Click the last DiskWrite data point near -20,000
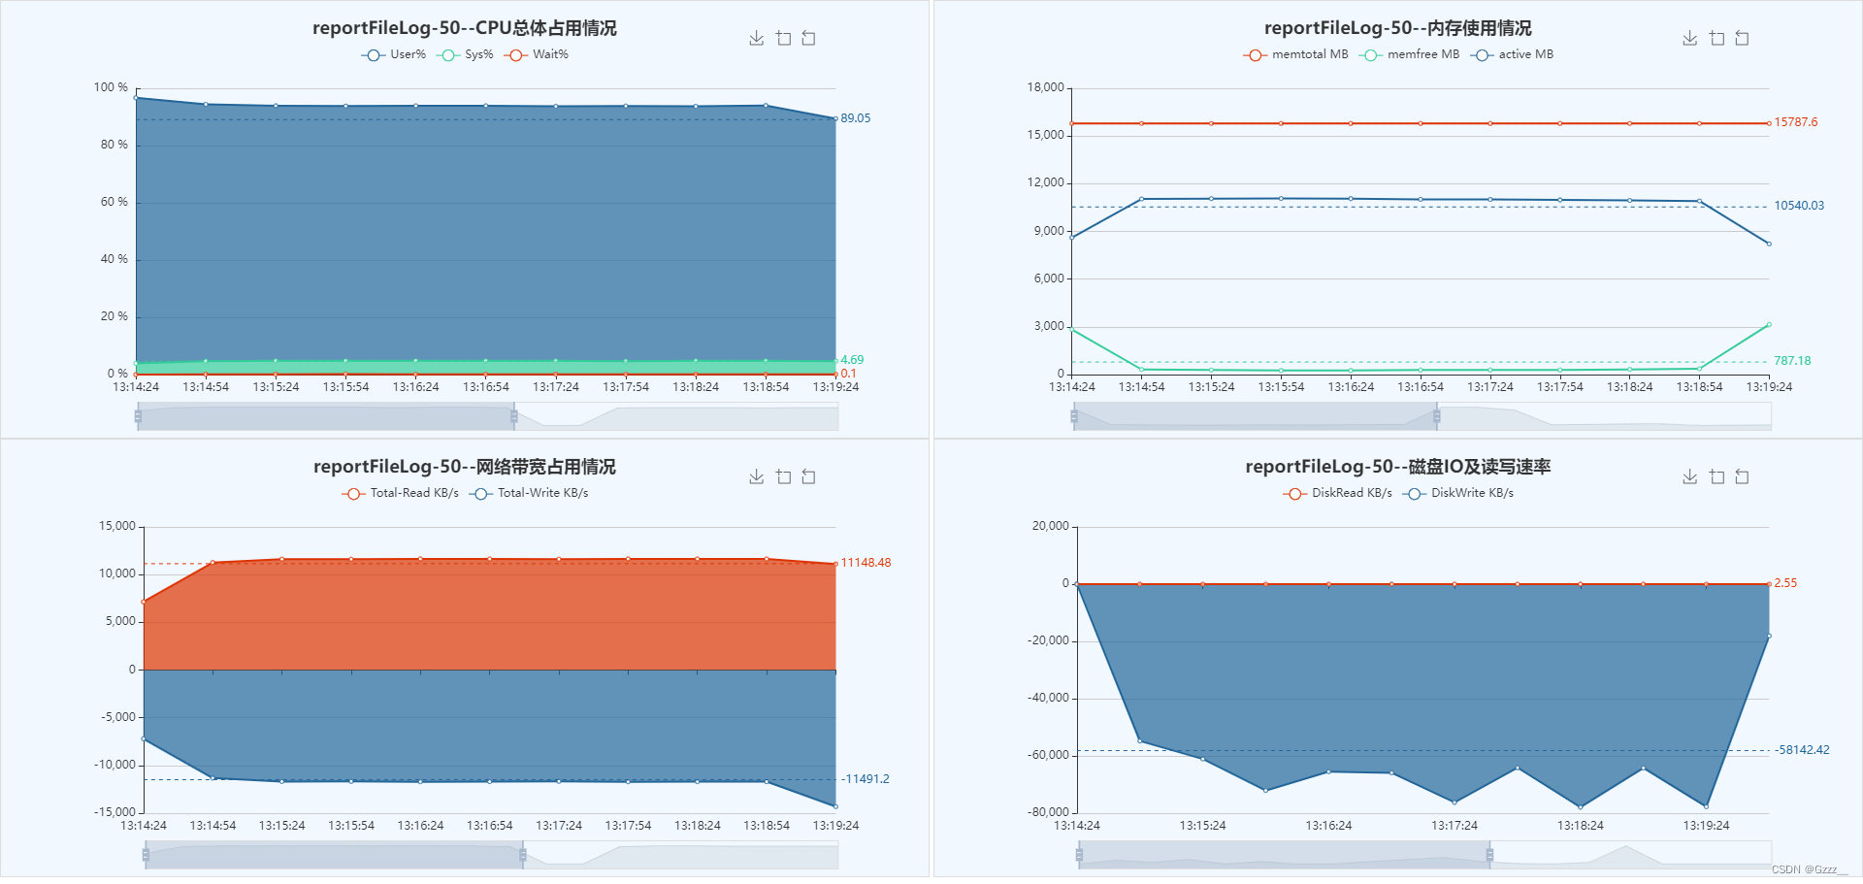This screenshot has height=884, width=1863. [1769, 637]
